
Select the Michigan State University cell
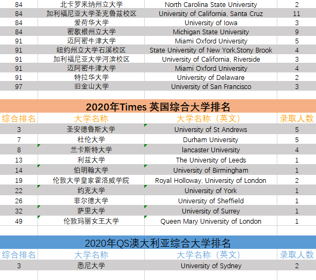click(x=211, y=32)
